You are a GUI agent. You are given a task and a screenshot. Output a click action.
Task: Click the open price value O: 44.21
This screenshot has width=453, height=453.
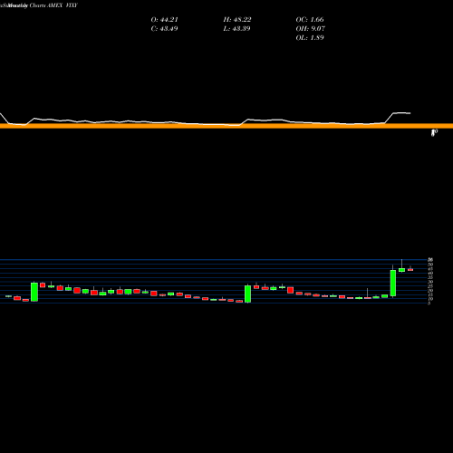[165, 20]
